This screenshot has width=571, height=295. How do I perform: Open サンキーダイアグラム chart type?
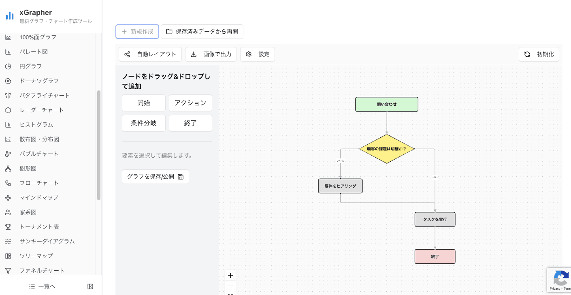tap(47, 241)
